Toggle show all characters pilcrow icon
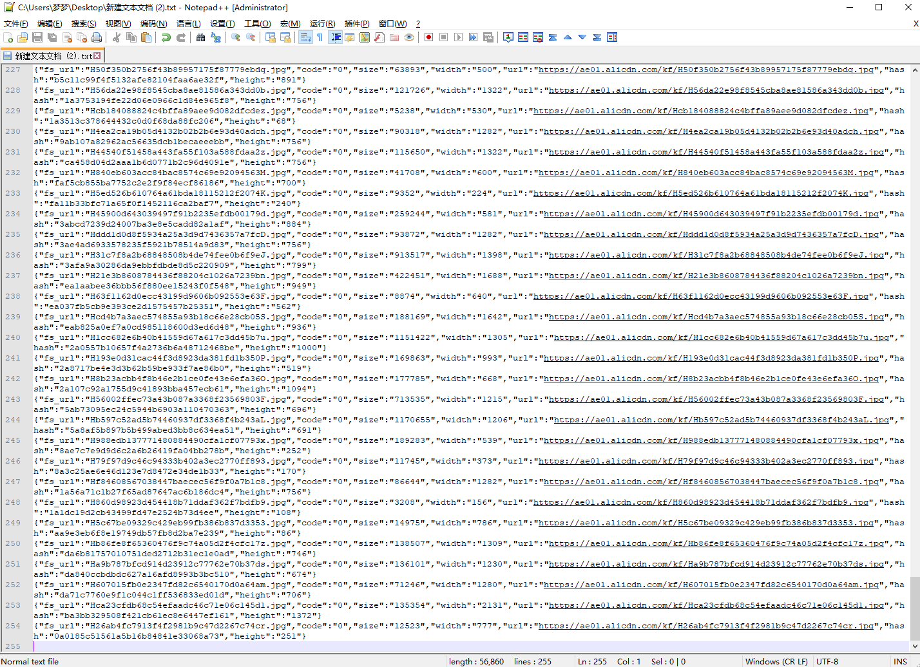920x667 pixels. pos(320,37)
